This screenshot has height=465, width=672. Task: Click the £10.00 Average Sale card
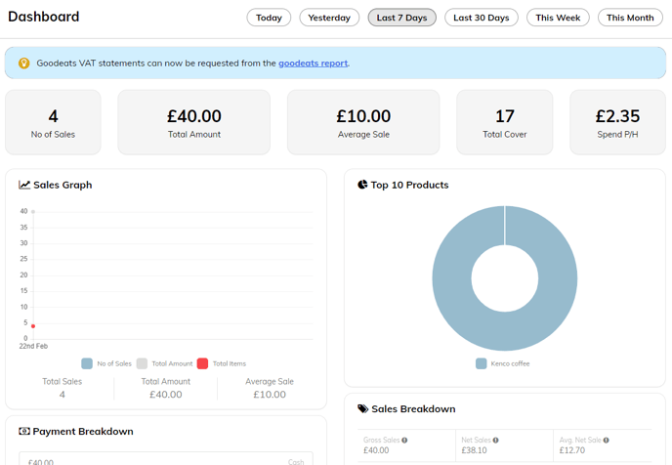(363, 122)
